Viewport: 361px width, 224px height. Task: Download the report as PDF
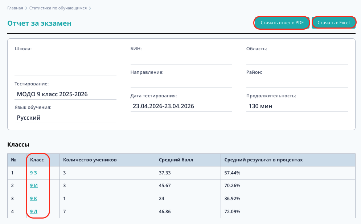282,23
